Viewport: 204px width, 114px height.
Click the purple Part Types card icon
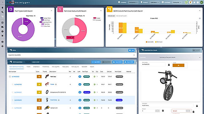[11, 9]
